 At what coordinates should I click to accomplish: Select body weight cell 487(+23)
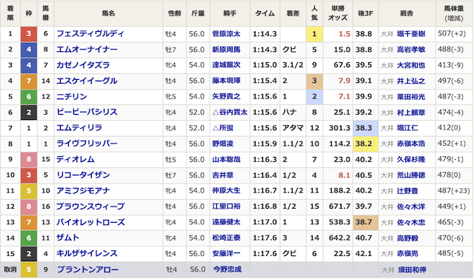[454, 190]
